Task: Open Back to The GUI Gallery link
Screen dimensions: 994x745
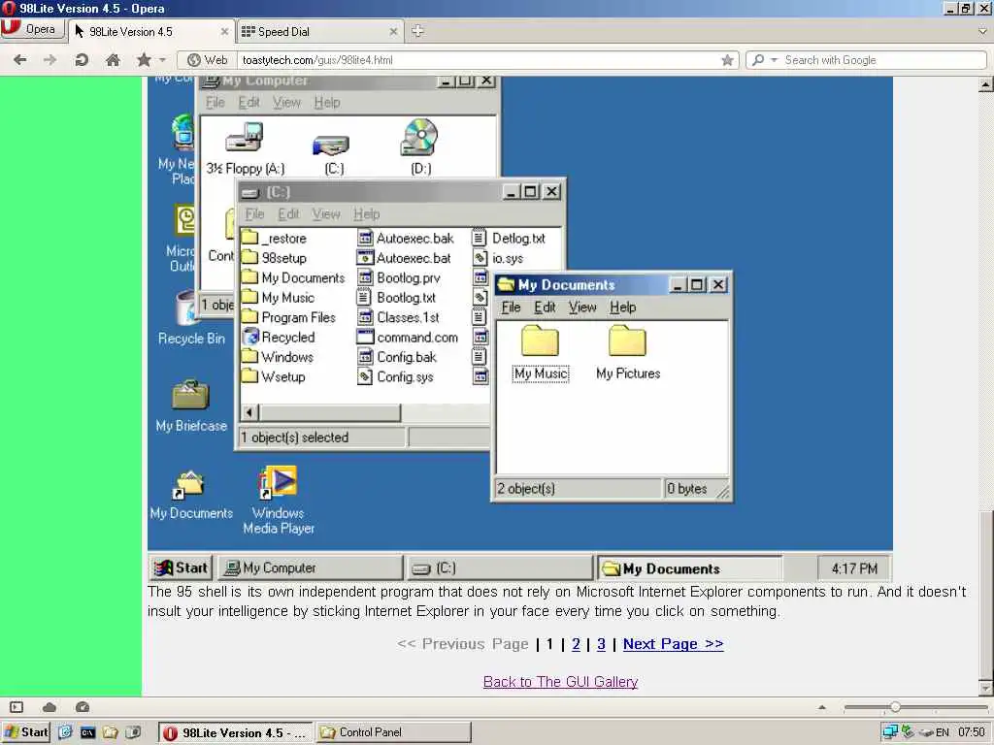Action: tap(560, 682)
